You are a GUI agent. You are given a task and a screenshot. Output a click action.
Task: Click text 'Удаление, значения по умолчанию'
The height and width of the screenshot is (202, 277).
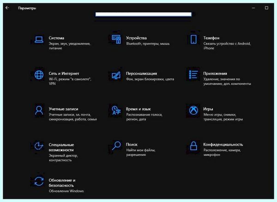[x=222, y=81]
